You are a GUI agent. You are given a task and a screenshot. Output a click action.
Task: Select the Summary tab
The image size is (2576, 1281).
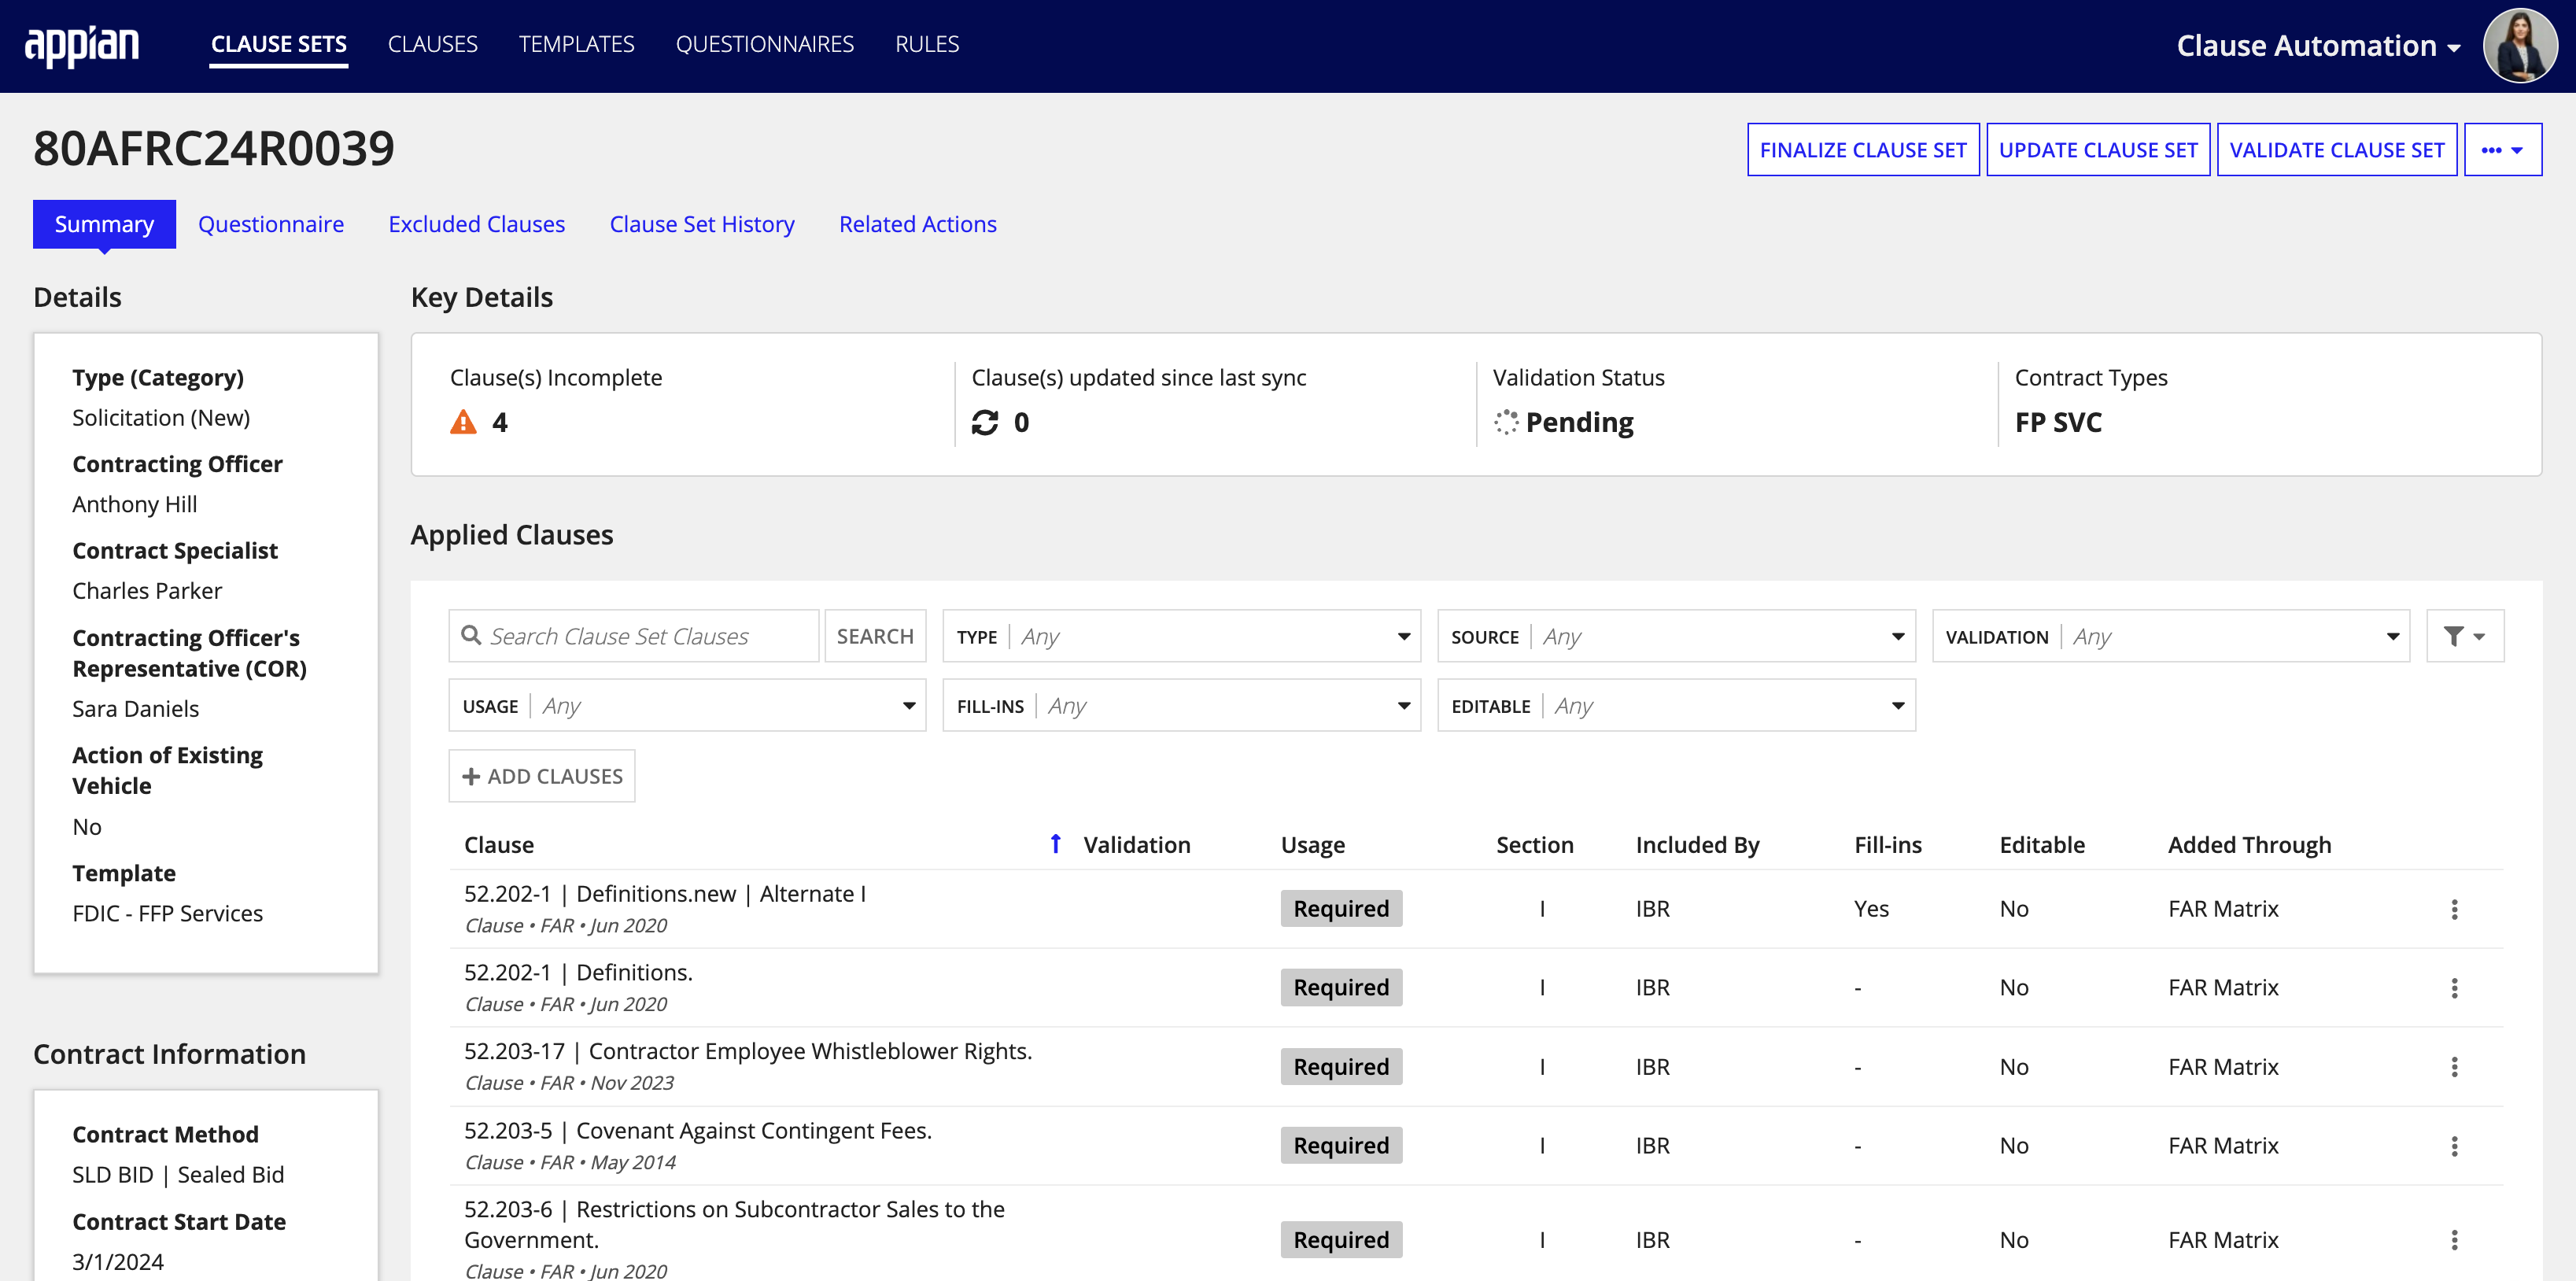pos(104,224)
